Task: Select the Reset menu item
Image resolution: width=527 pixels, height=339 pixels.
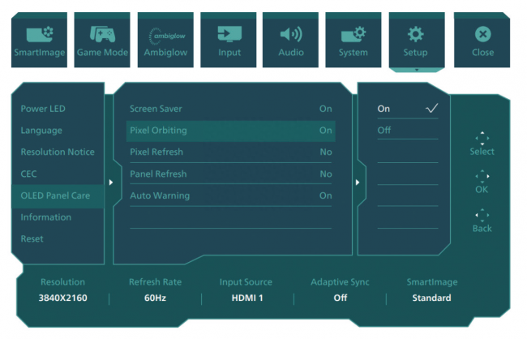Action: tap(32, 238)
